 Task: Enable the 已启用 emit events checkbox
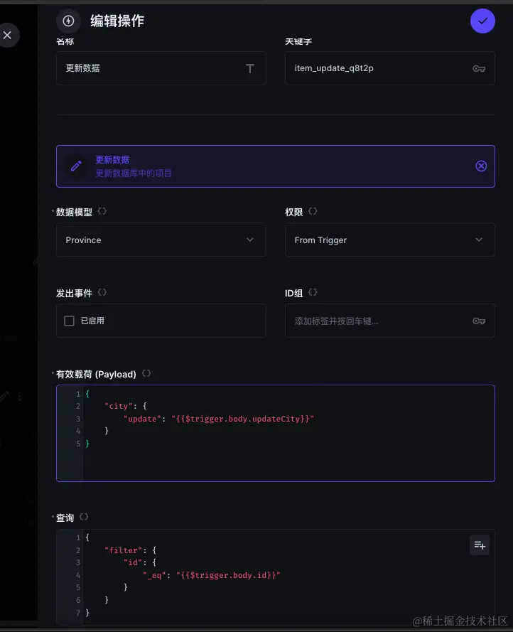pos(70,321)
